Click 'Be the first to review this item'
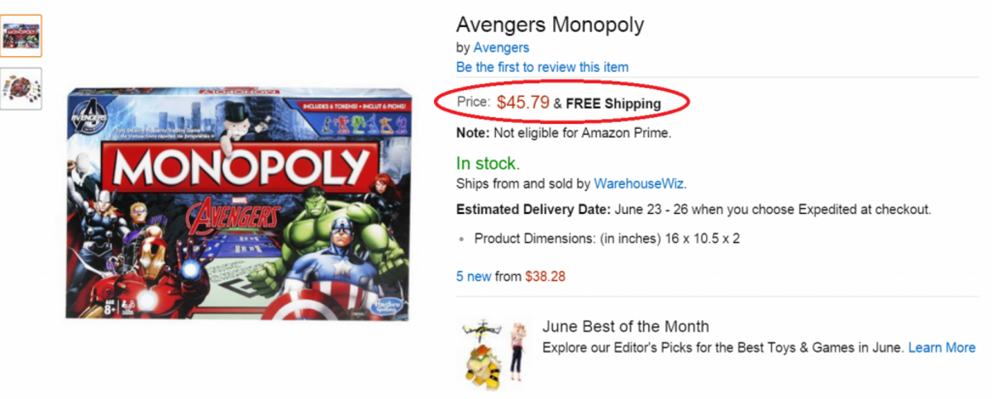Image resolution: width=992 pixels, height=399 pixels. click(x=542, y=67)
